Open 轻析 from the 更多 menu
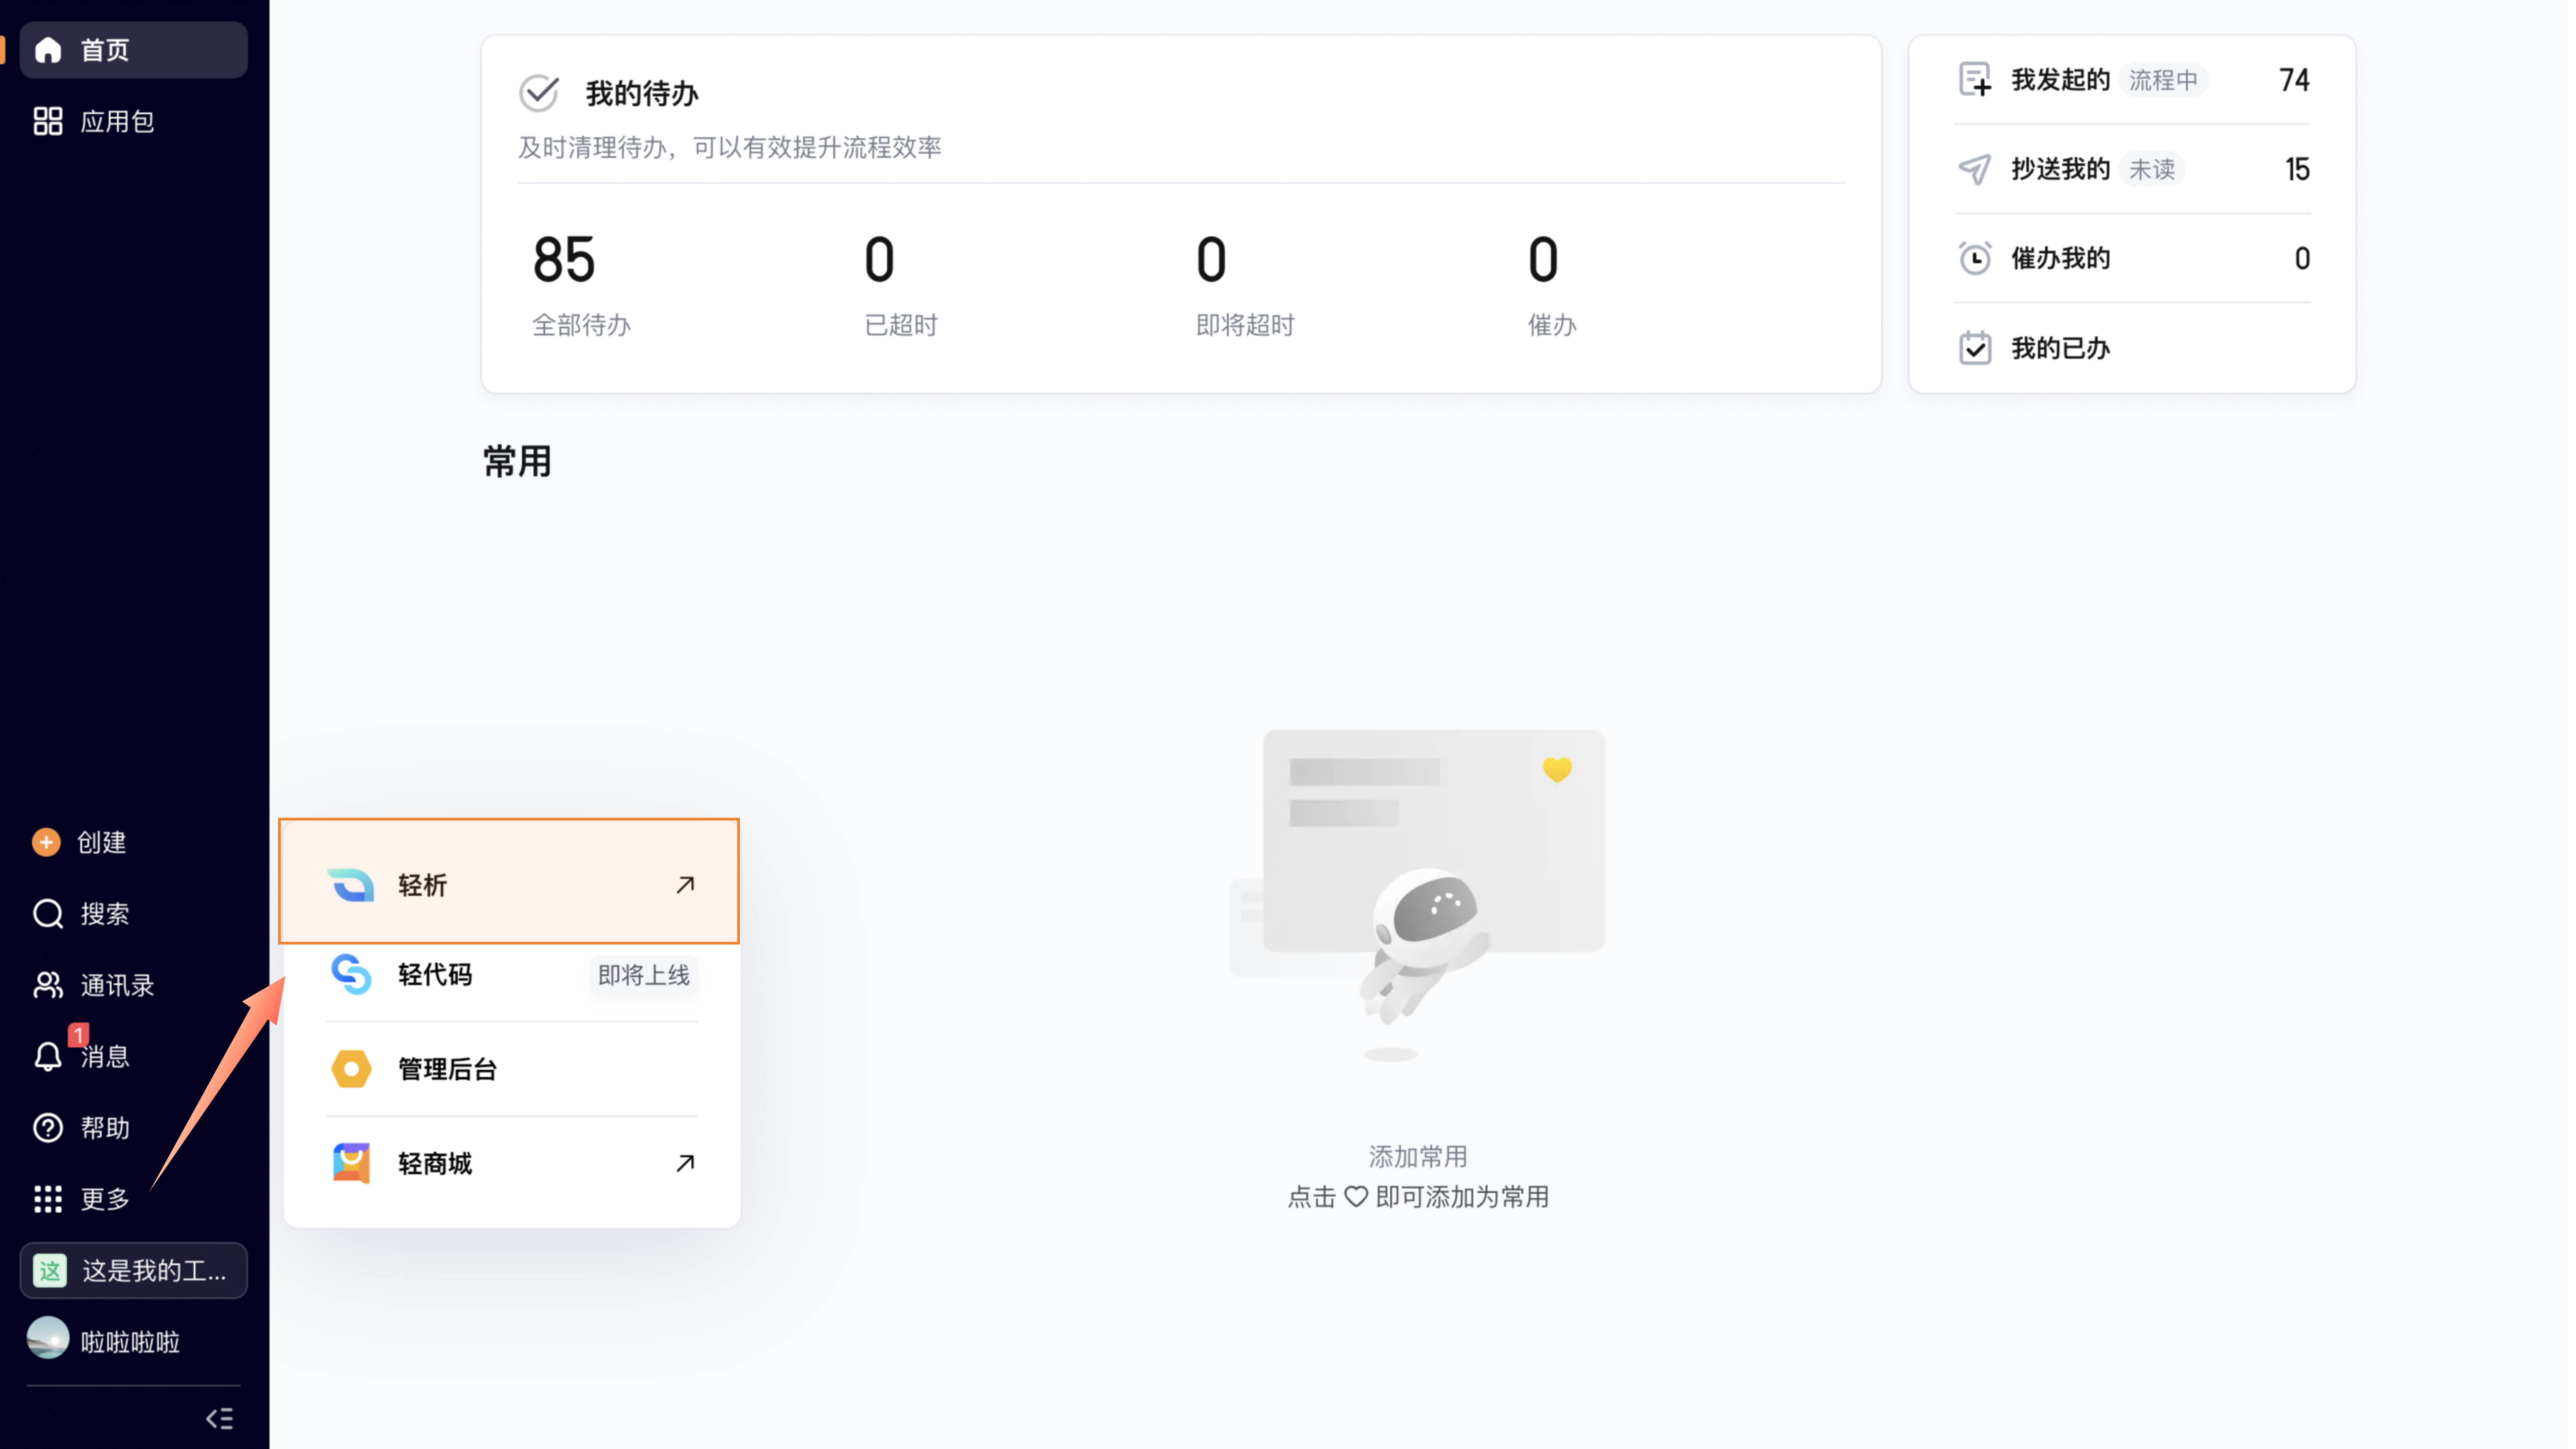Image resolution: width=2576 pixels, height=1449 pixels. coord(509,881)
